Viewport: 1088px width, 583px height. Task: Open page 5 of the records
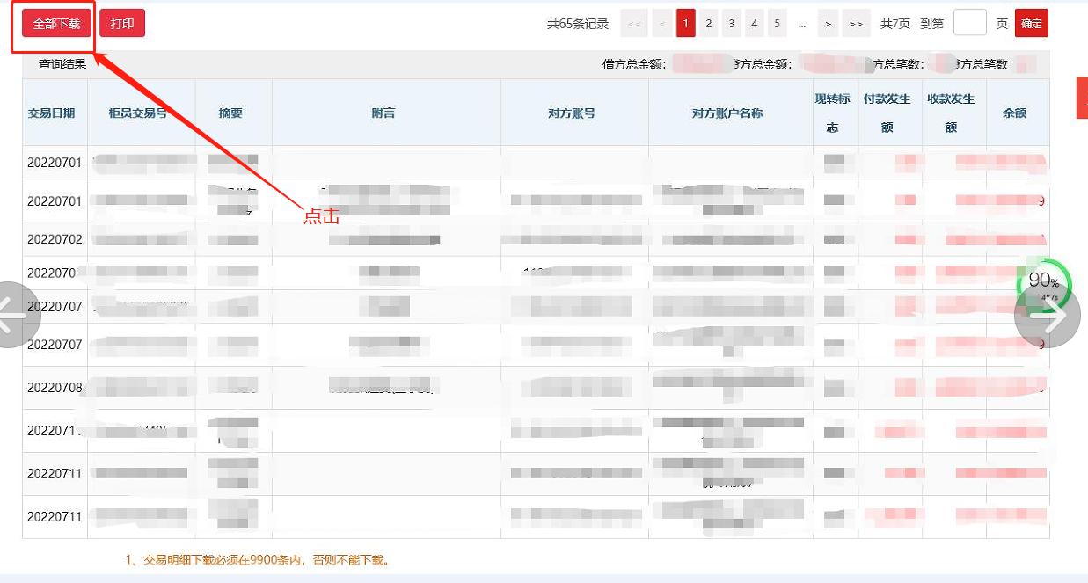pyautogui.click(x=777, y=22)
